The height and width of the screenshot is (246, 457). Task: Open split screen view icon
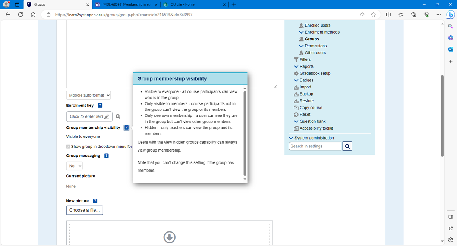[x=388, y=15]
